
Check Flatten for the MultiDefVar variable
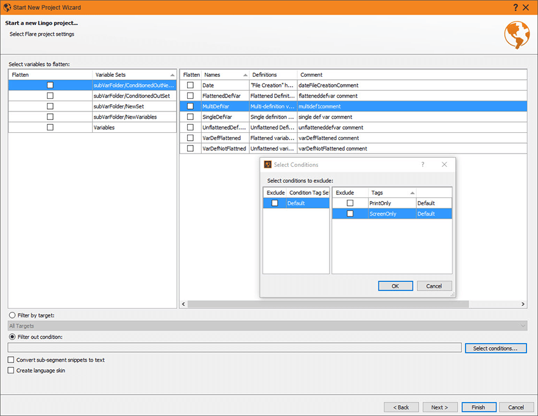tap(190, 107)
